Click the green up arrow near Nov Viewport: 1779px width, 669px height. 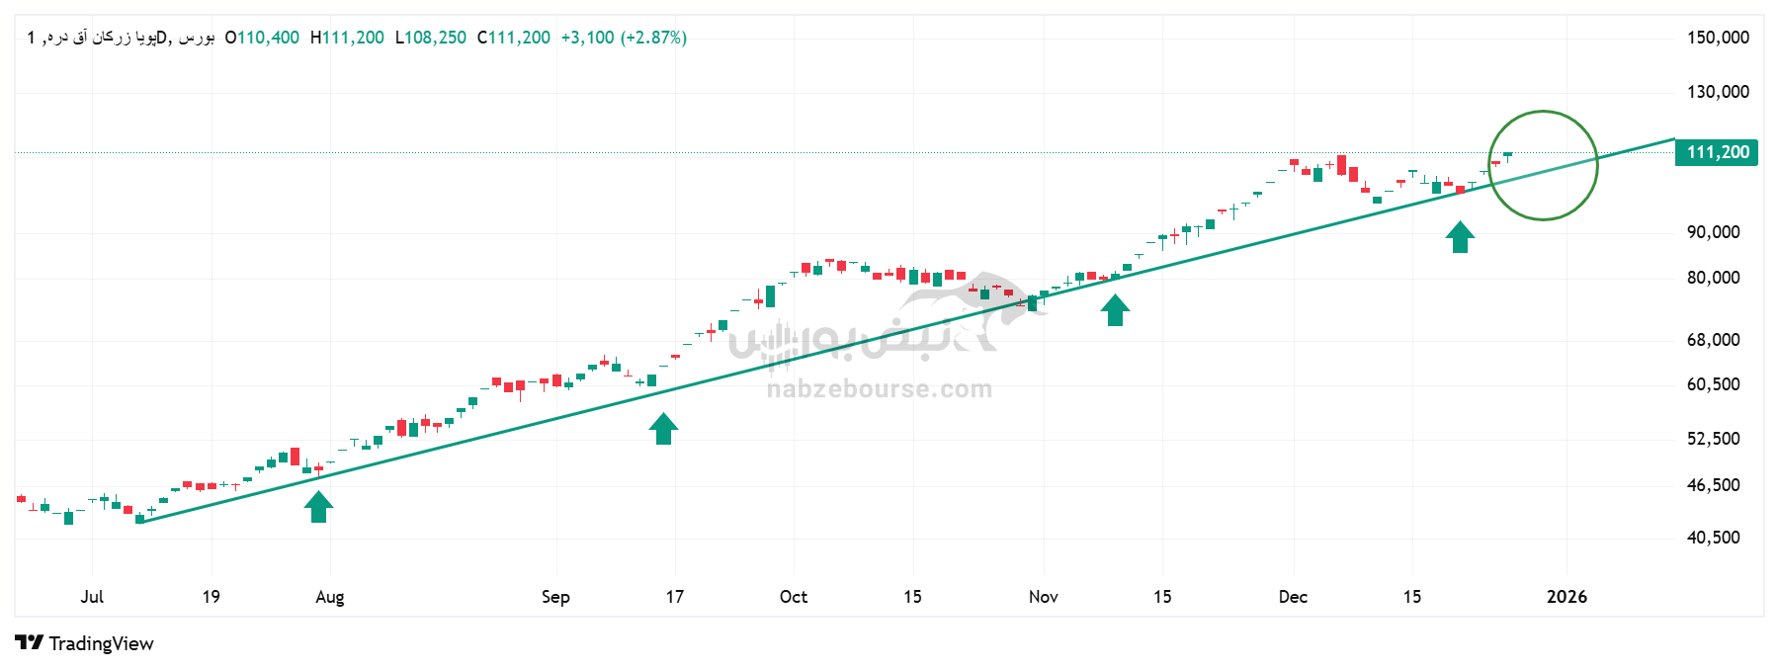click(1115, 310)
